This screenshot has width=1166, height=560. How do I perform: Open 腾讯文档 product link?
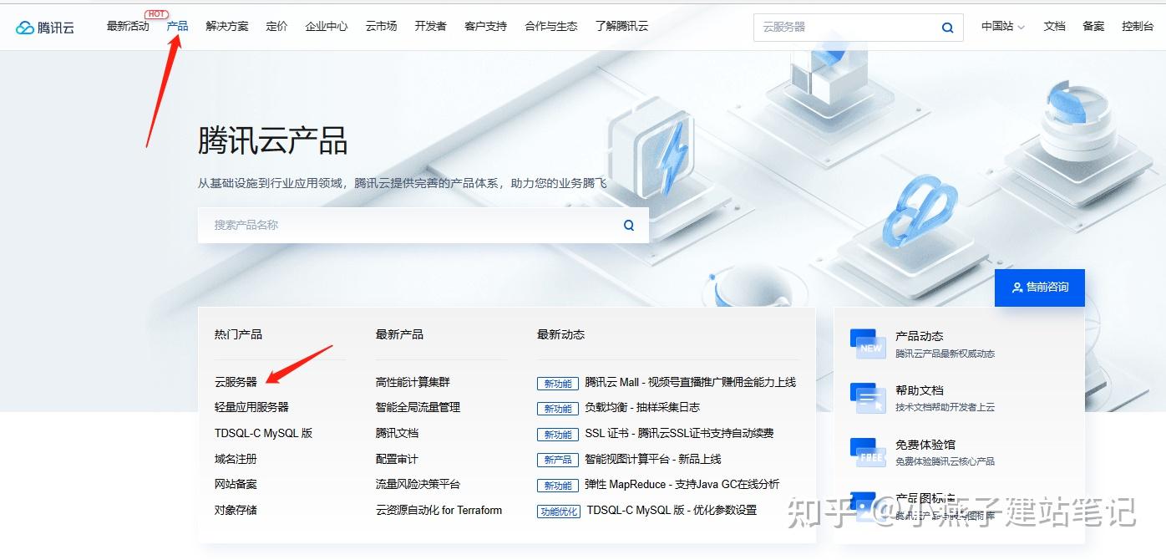pos(397,433)
